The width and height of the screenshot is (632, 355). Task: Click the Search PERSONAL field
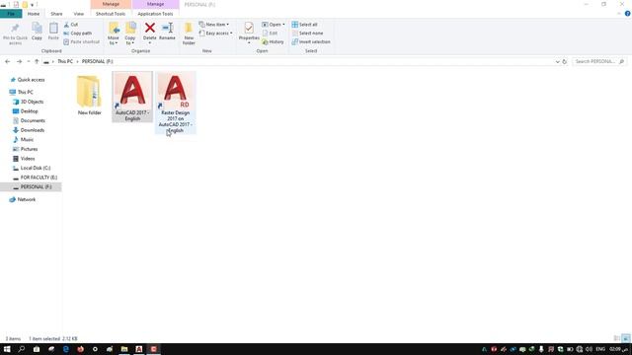599,61
